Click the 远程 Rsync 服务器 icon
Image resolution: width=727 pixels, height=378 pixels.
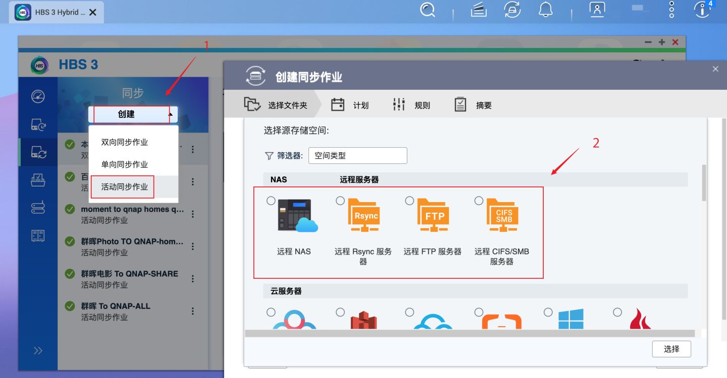pos(363,215)
